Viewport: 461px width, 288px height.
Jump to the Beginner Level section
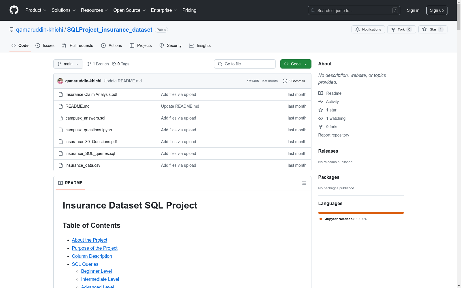coord(97,271)
